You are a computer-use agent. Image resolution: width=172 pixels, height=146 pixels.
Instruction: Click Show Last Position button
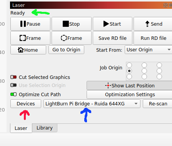[130, 85]
